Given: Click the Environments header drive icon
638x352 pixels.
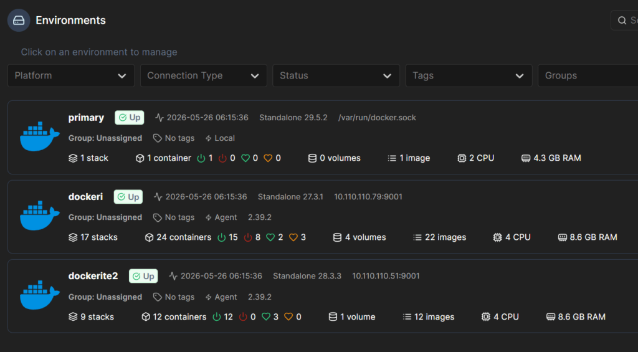Looking at the screenshot, I should pos(19,21).
